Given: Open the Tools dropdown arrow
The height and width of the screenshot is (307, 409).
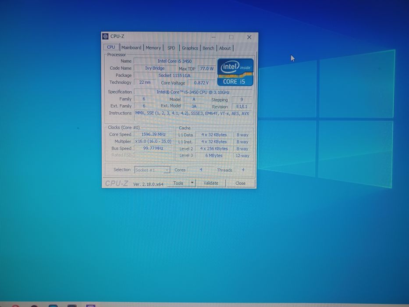Looking at the screenshot, I should tap(192, 183).
